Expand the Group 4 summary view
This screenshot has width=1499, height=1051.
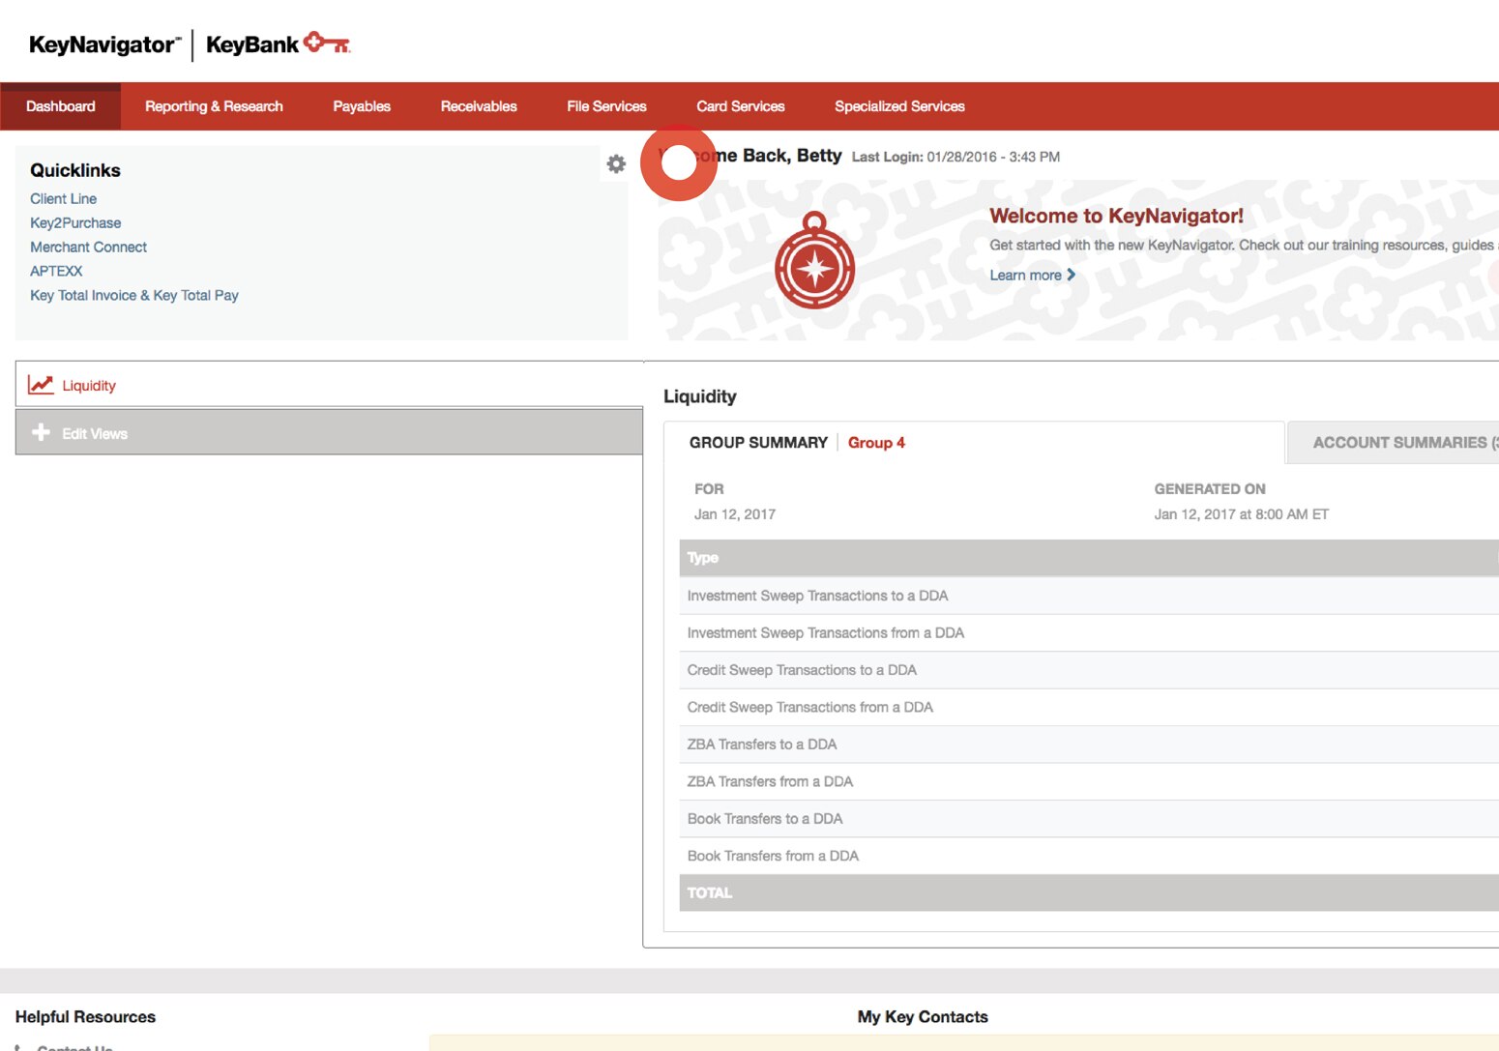pyautogui.click(x=876, y=442)
